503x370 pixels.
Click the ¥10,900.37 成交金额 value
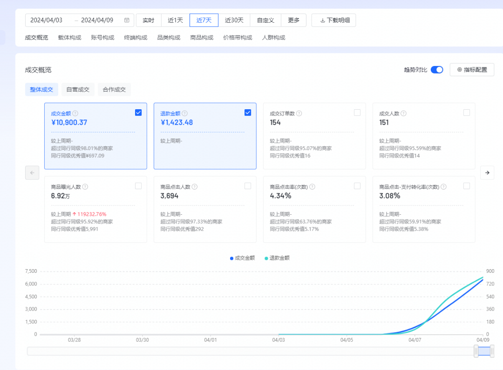pos(69,123)
